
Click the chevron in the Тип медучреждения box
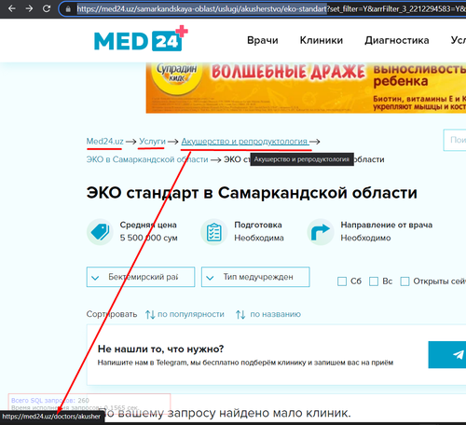[210, 278]
